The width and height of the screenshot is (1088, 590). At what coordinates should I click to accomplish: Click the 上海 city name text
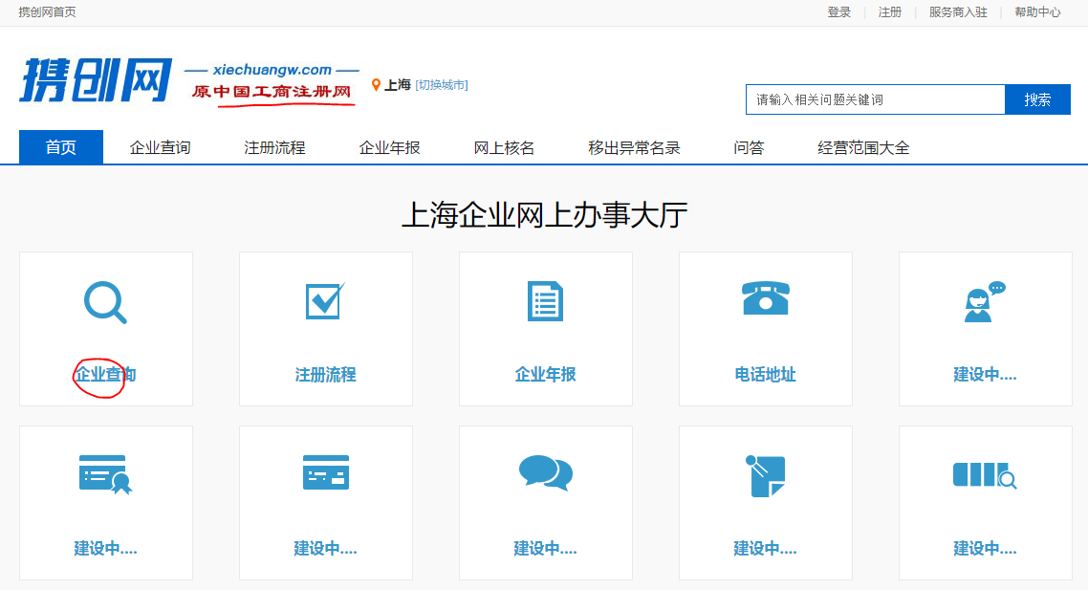pos(398,85)
